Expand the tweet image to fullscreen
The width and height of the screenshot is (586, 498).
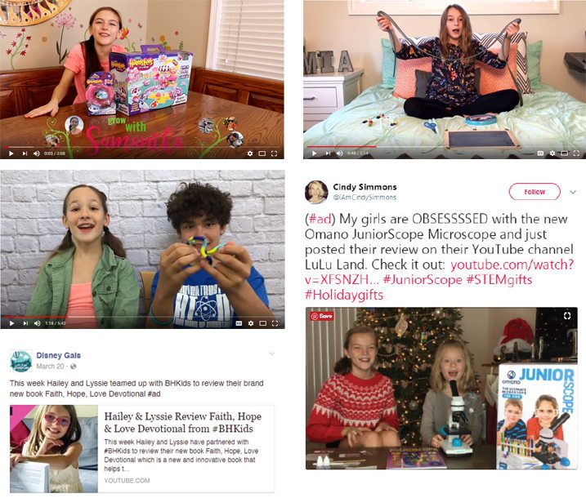click(x=567, y=316)
